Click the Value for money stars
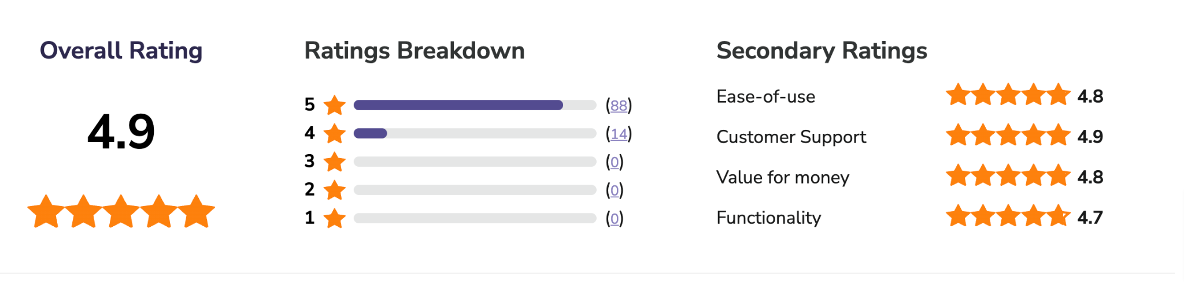The height and width of the screenshot is (307, 1184). pyautogui.click(x=1008, y=175)
